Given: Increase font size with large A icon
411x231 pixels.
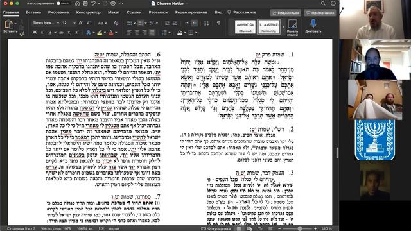Looking at the screenshot, I should click(x=81, y=23).
